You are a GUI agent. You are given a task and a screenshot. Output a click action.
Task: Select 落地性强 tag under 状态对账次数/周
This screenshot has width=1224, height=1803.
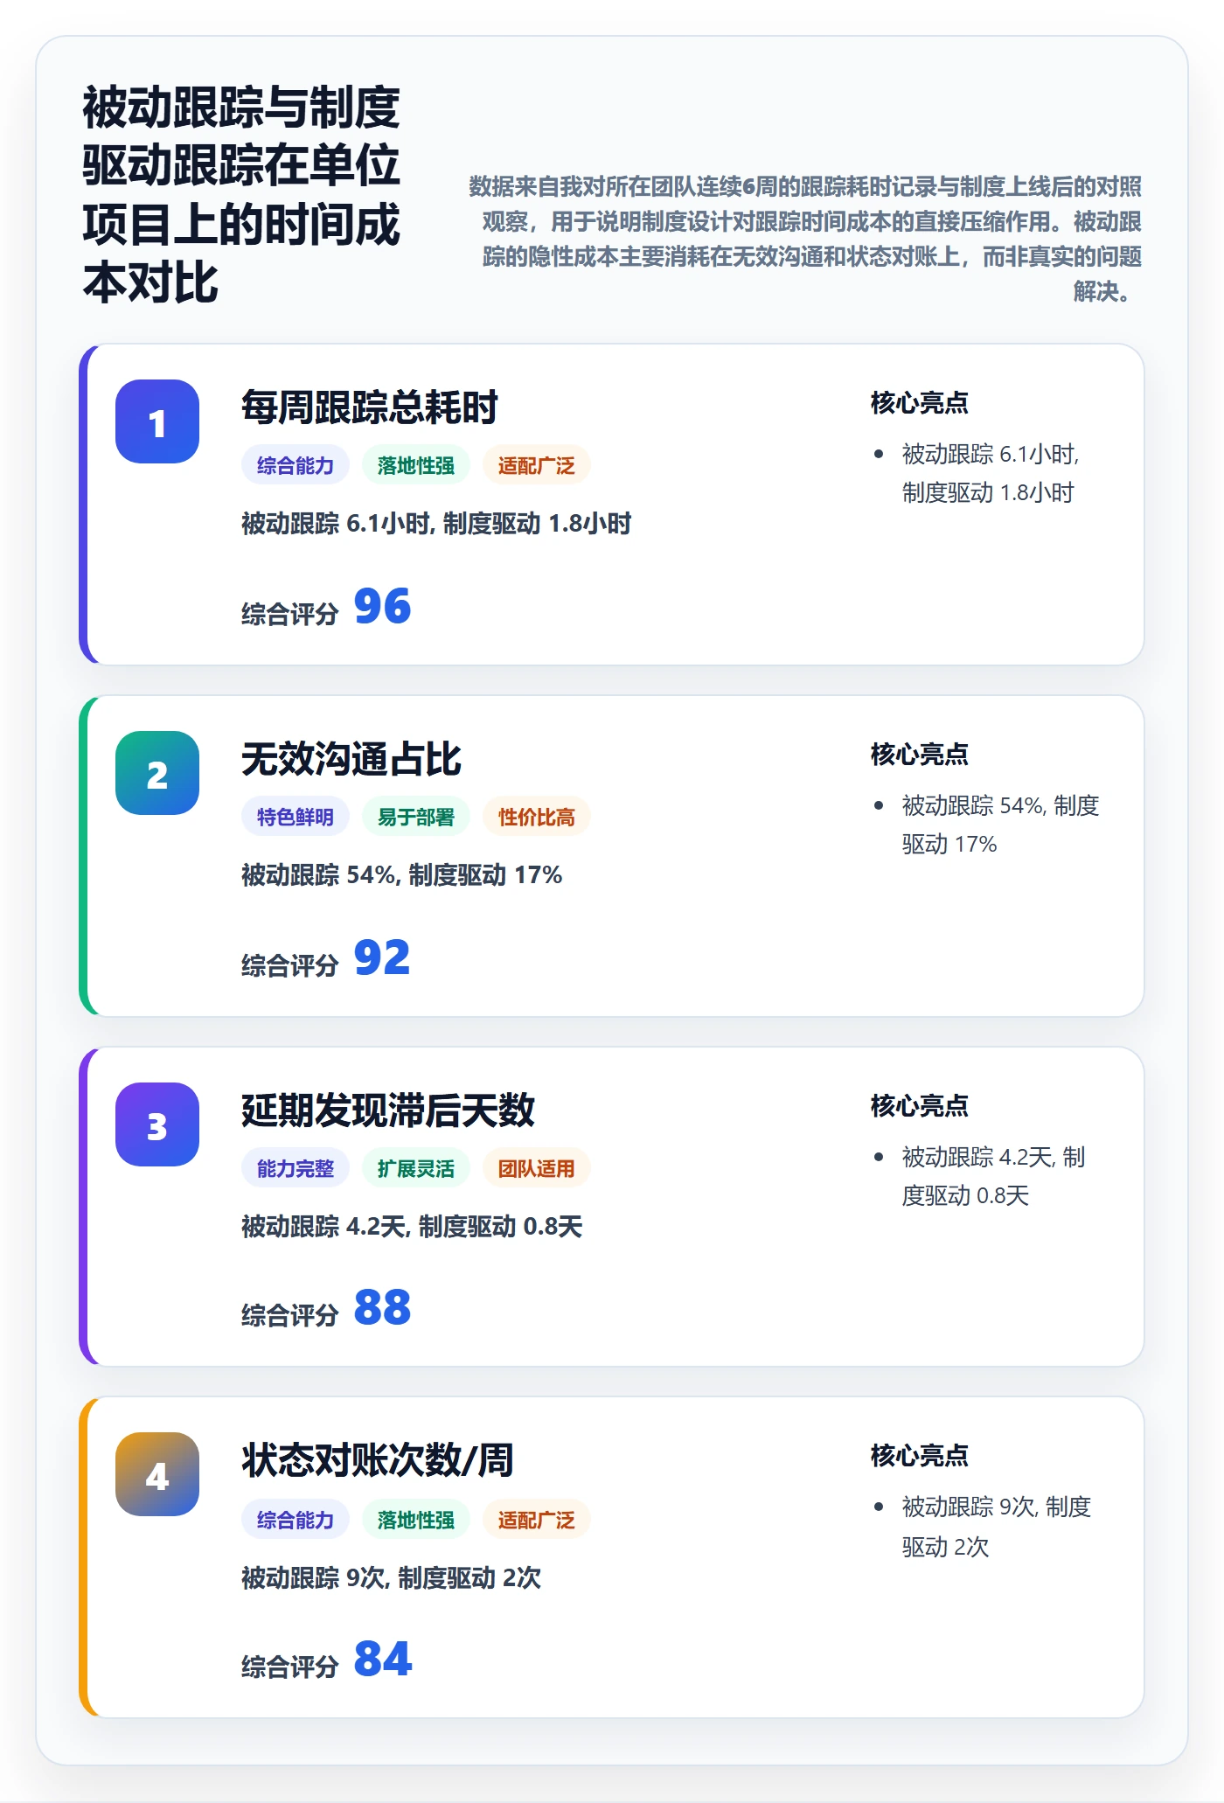(x=416, y=1520)
